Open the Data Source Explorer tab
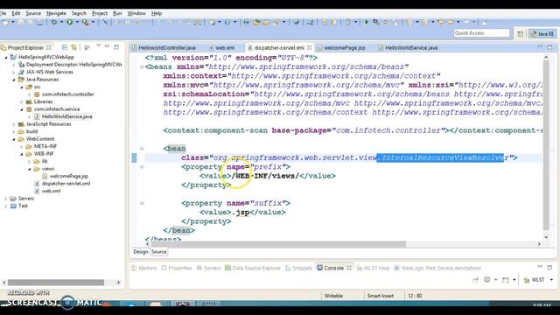 tap(253, 268)
